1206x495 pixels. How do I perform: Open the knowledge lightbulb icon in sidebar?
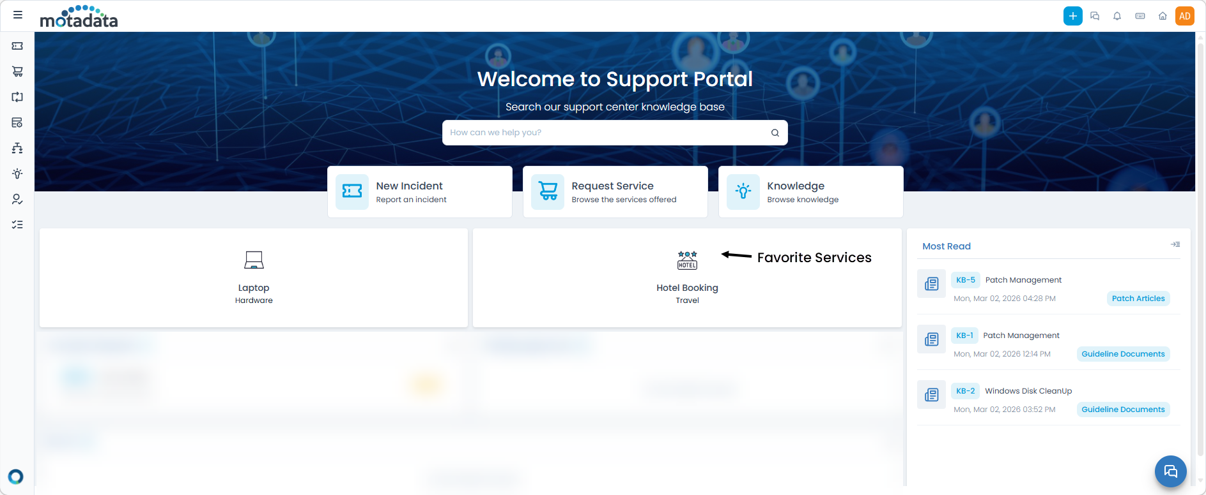click(x=17, y=174)
